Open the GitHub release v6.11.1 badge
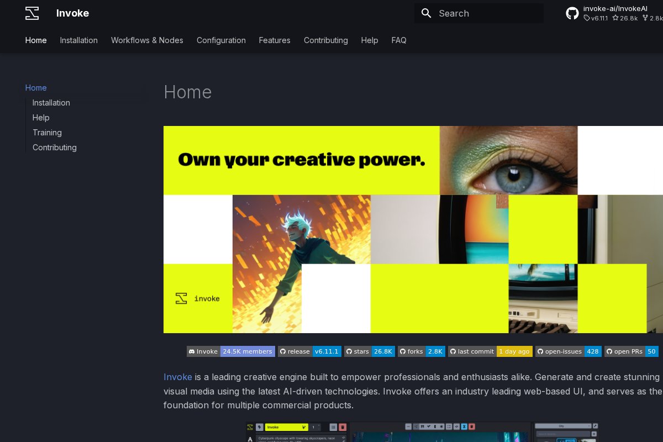Viewport: 663px width, 442px height. pos(309,351)
